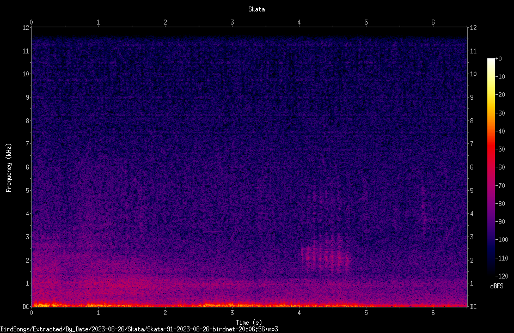Click the faint vertical trace near 4 kHz at 5.8 seconds
Image resolution: width=514 pixels, height=333 pixels.
click(424, 210)
